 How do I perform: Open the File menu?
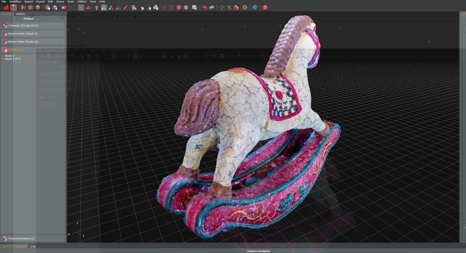click(x=4, y=2)
